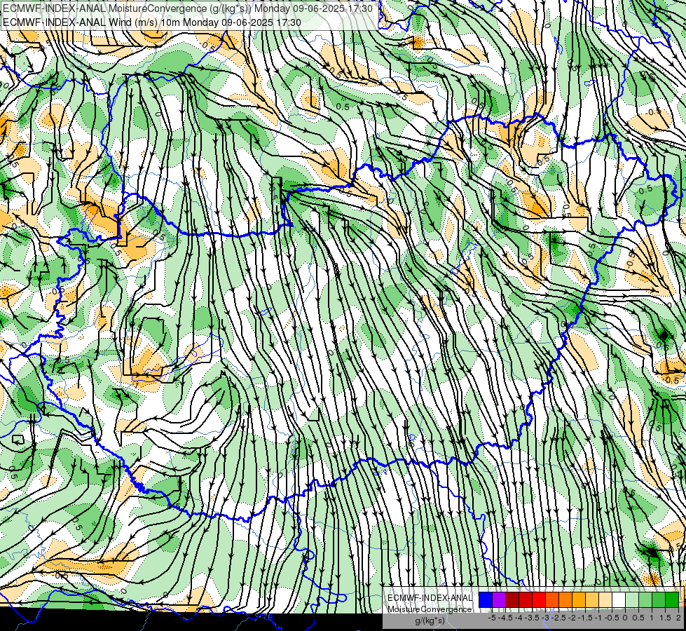Image resolution: width=686 pixels, height=631 pixels.
Task: Pick legend swatch between -3.5 and -3
Action: 539,600
